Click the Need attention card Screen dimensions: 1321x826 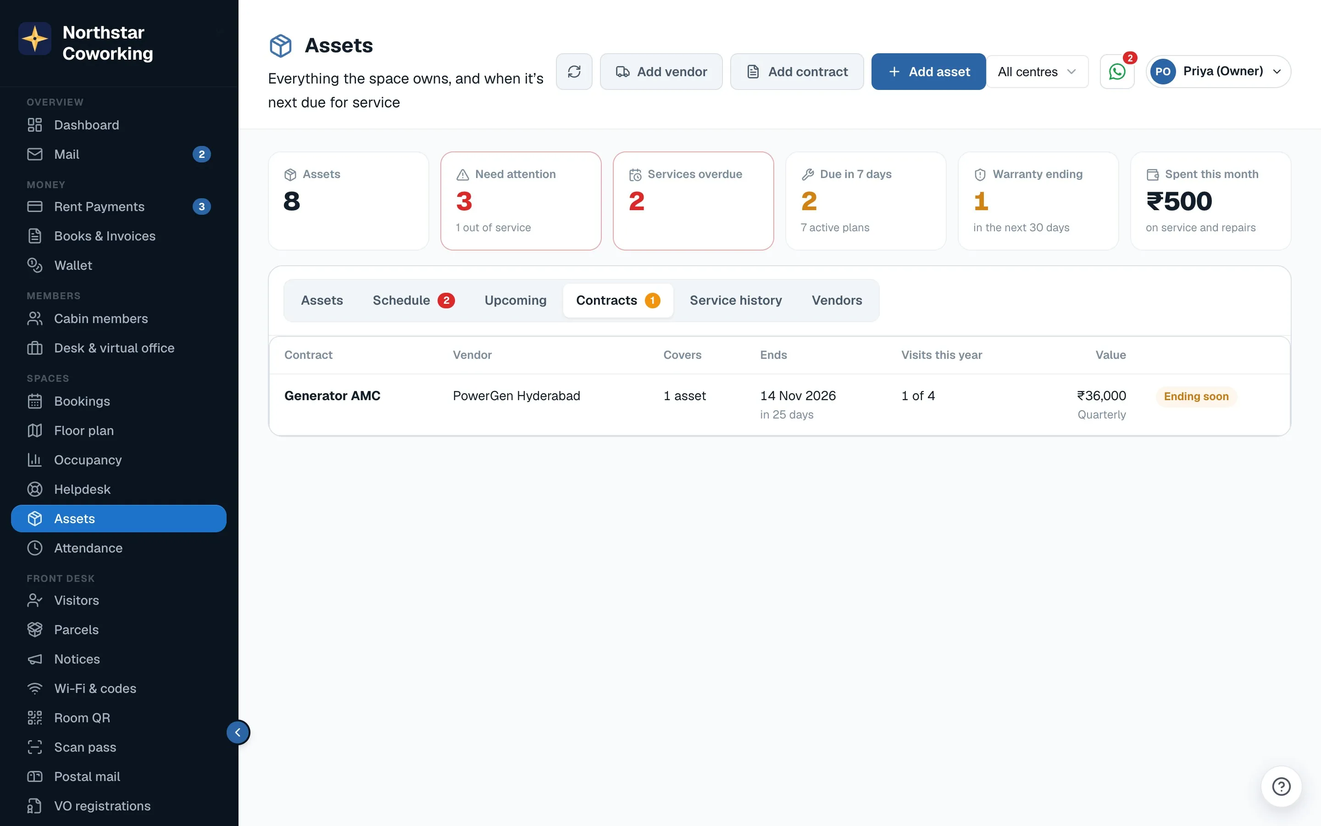click(521, 201)
